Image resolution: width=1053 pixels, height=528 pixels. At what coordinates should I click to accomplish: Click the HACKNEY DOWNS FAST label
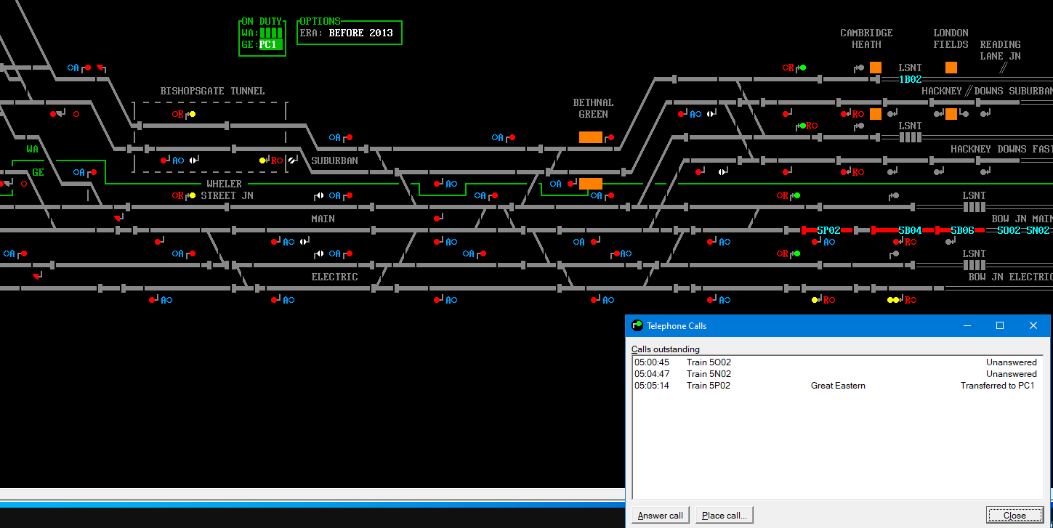click(x=1002, y=149)
